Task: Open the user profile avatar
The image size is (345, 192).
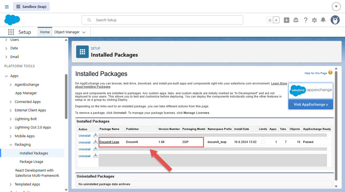Action: point(335,20)
